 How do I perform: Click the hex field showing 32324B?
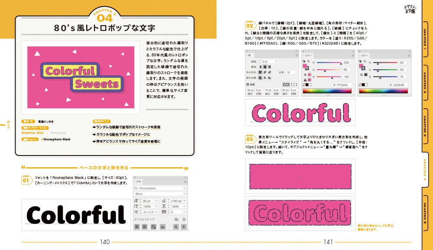point(400,85)
